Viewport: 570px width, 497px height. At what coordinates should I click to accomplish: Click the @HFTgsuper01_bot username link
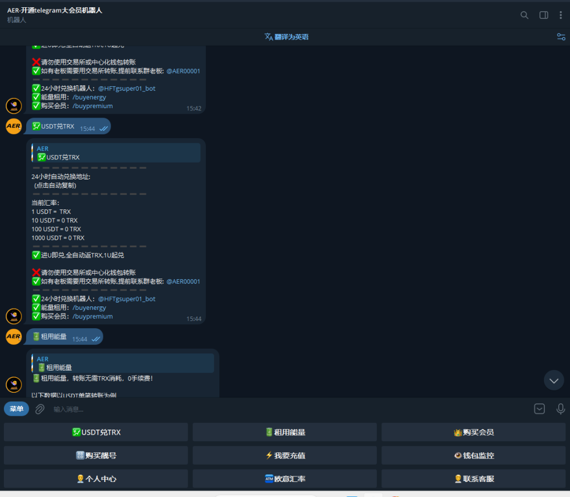click(127, 299)
